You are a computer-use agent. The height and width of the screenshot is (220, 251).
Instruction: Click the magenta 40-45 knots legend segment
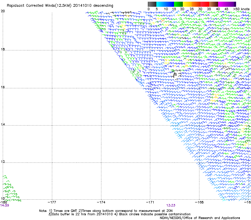[x=223, y=4]
